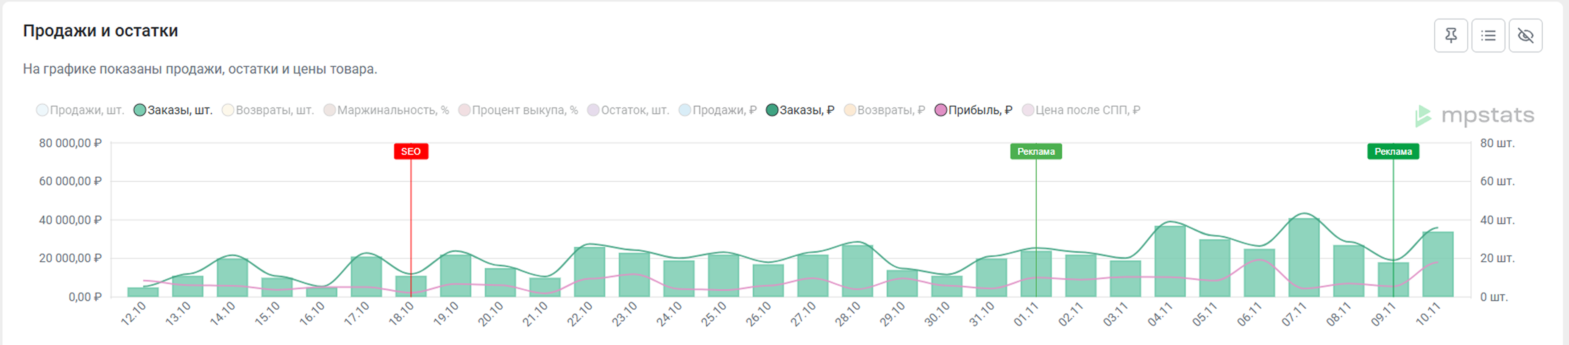The height and width of the screenshot is (345, 1569).
Task: Toggle Продажи, шт. legend series
Action: (x=81, y=110)
